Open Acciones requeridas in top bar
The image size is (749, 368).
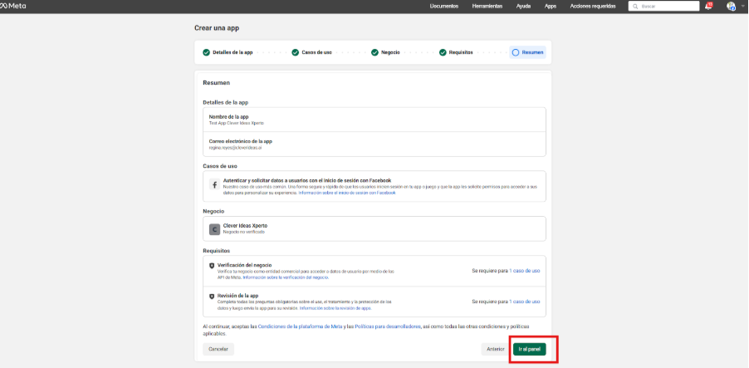[591, 6]
